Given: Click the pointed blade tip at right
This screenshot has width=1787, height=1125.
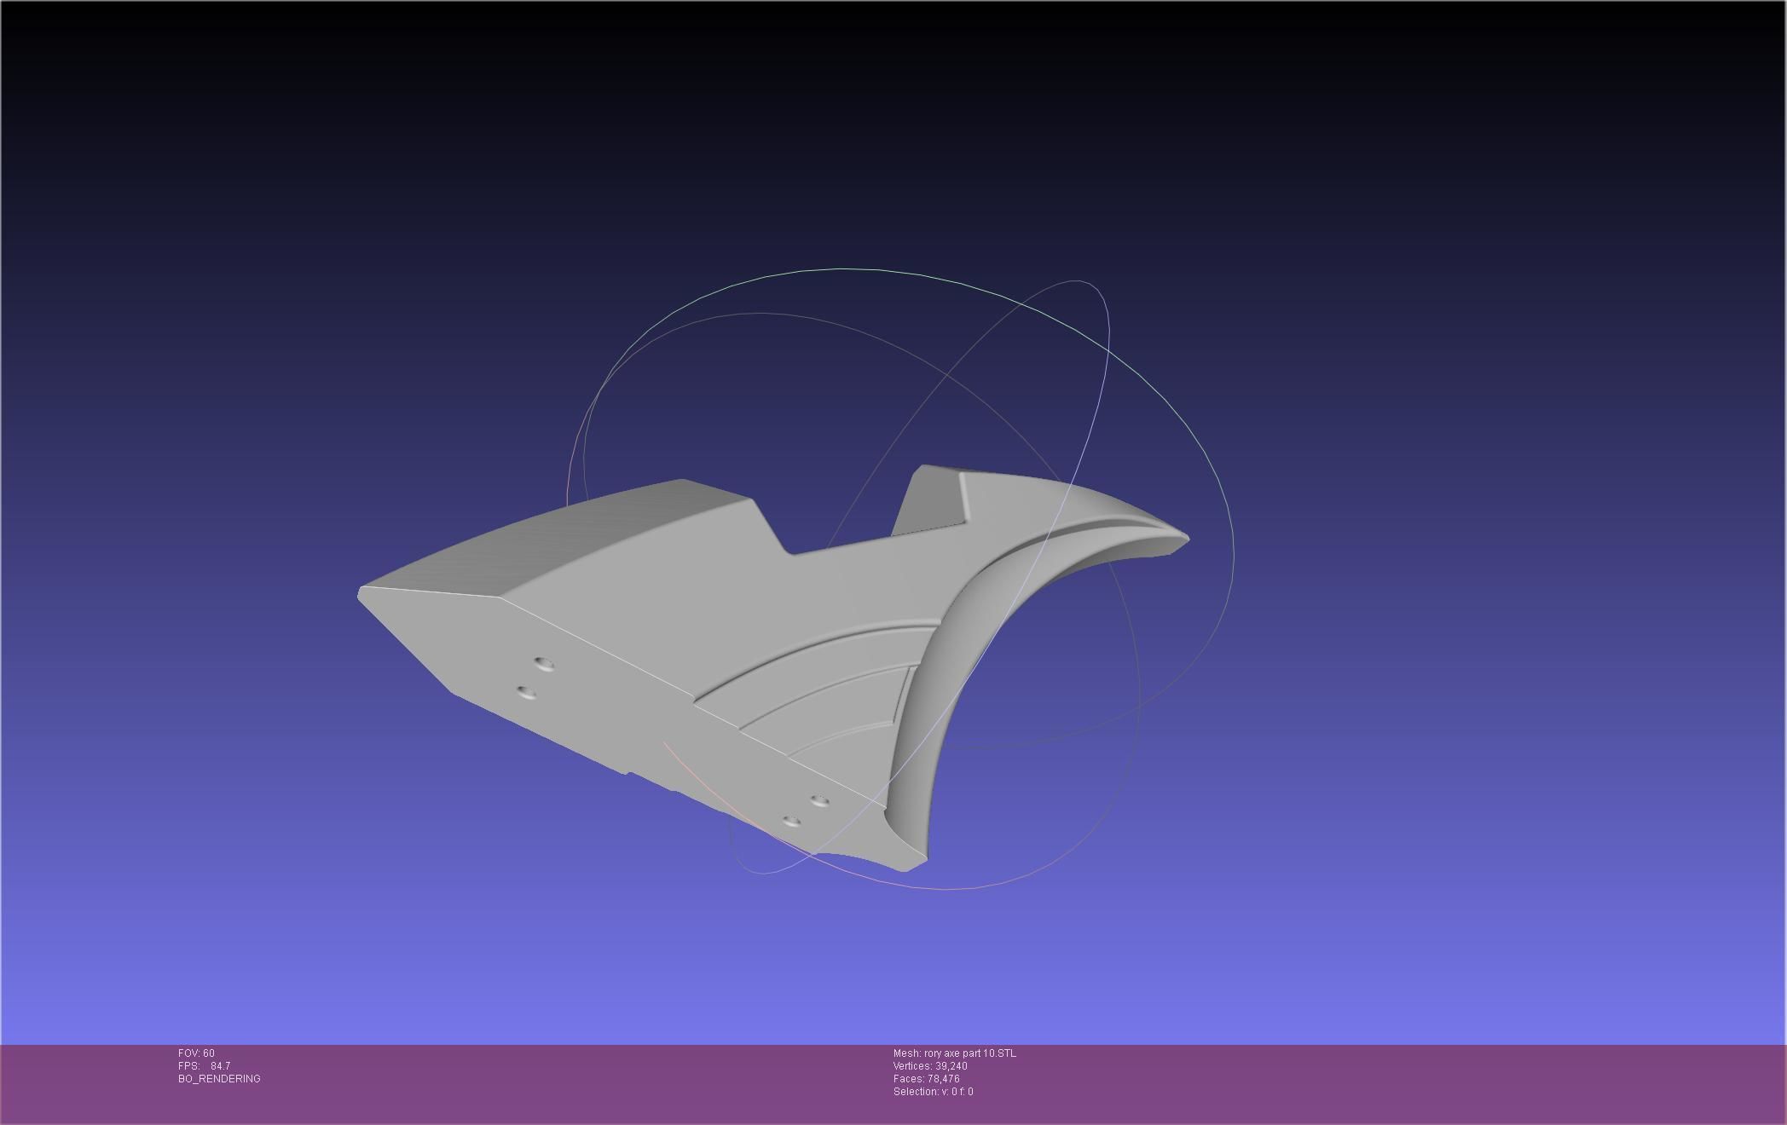Looking at the screenshot, I should click(x=1183, y=539).
